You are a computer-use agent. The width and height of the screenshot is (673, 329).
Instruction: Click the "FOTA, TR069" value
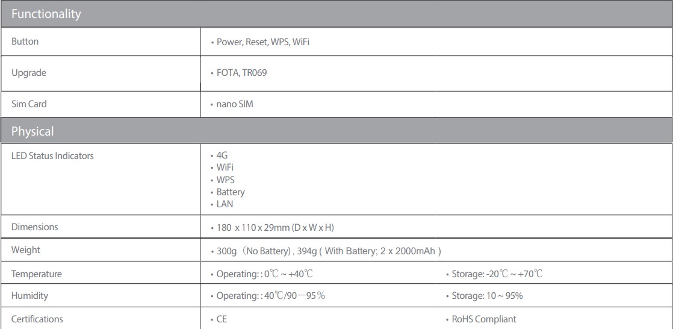coord(243,73)
